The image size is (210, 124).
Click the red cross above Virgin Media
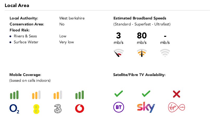click(176, 94)
